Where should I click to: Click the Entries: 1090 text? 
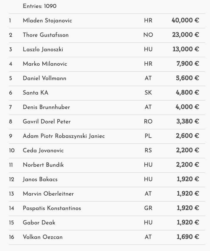[x=40, y=6]
